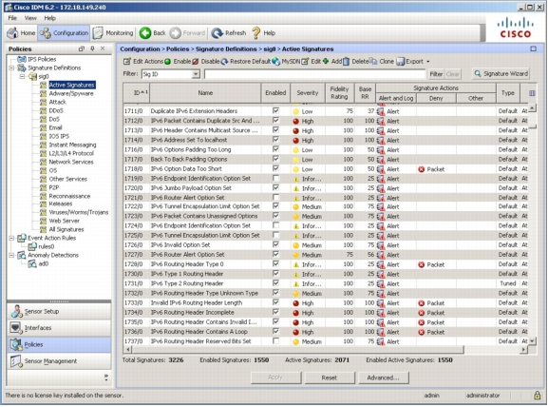Collapse the sig0 tree node

tap(23, 76)
